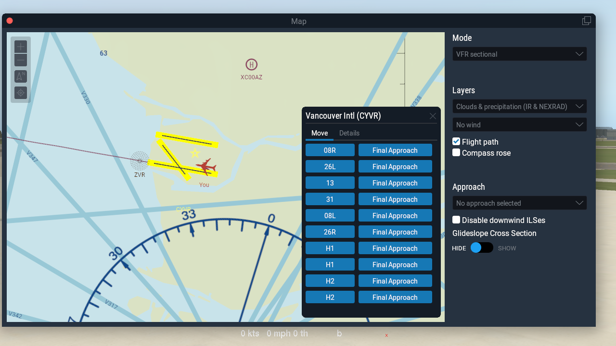Move aircraft to runway 08L

[x=330, y=215]
